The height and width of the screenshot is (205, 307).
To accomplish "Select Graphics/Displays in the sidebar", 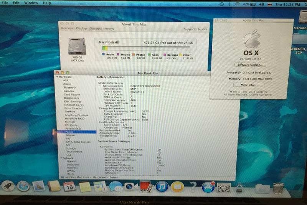I will pyautogui.click(x=76, y=115).
